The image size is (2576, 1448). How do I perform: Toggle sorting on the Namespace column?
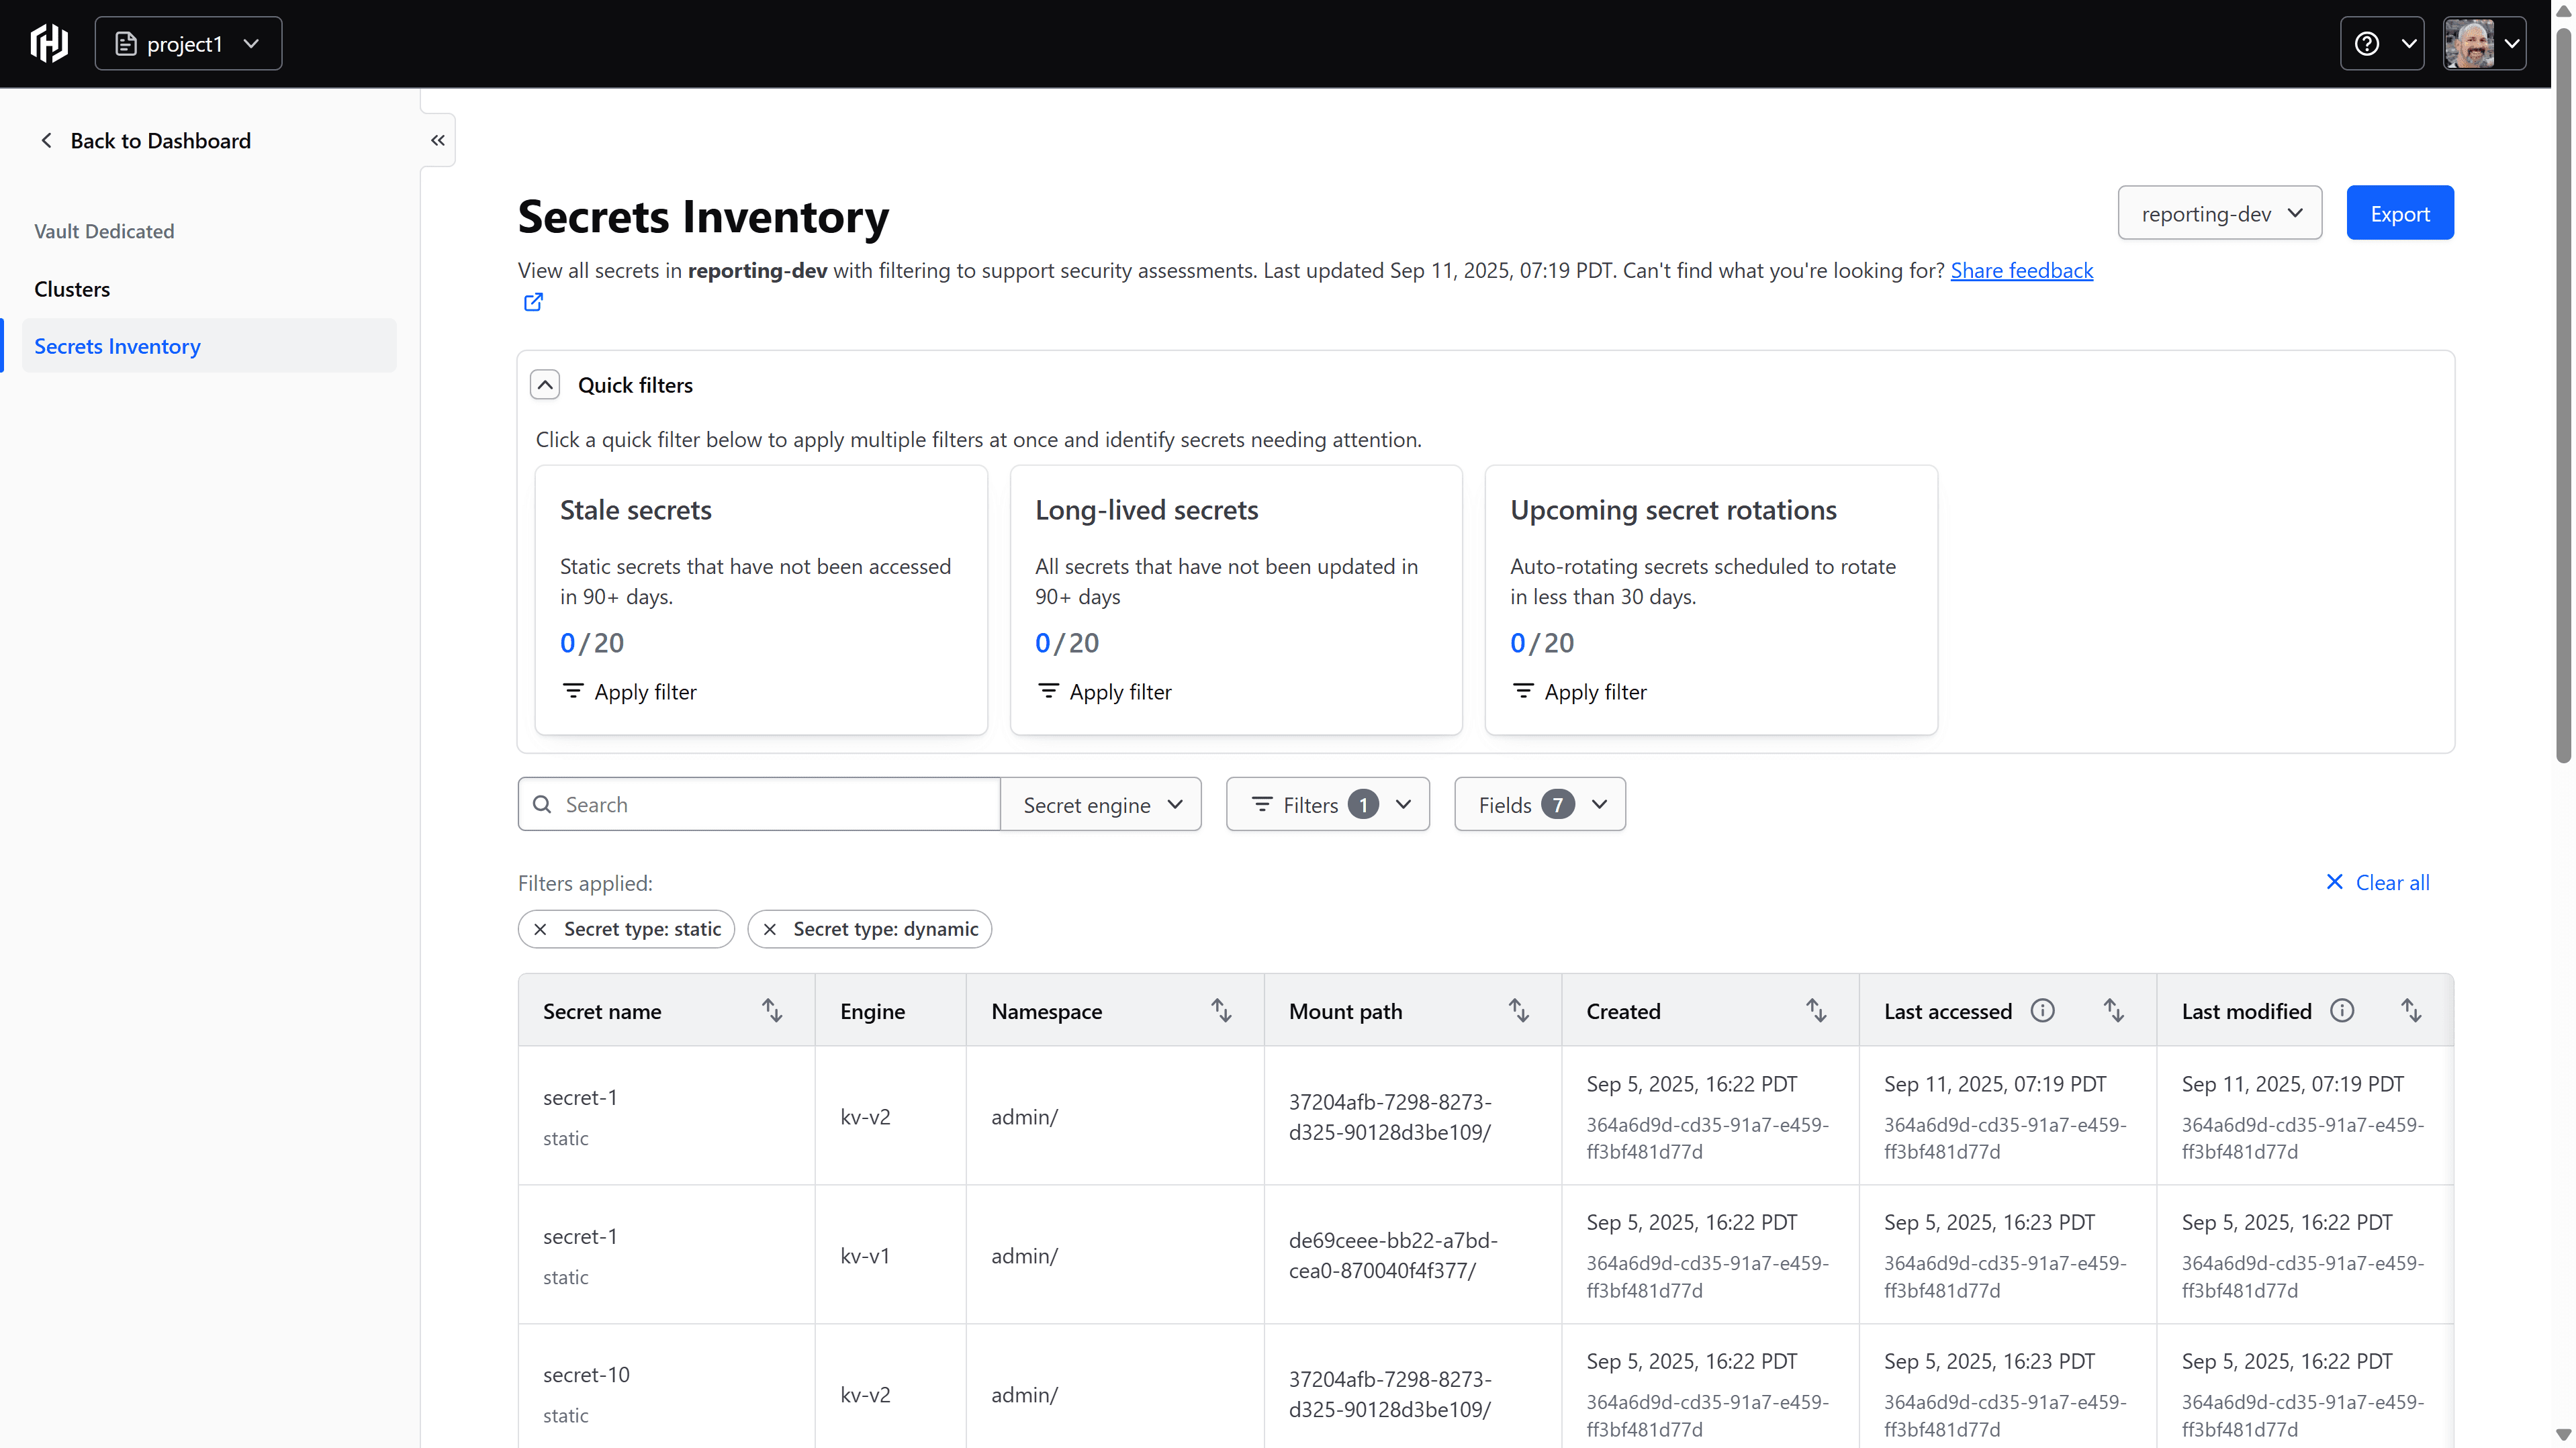(1221, 1010)
